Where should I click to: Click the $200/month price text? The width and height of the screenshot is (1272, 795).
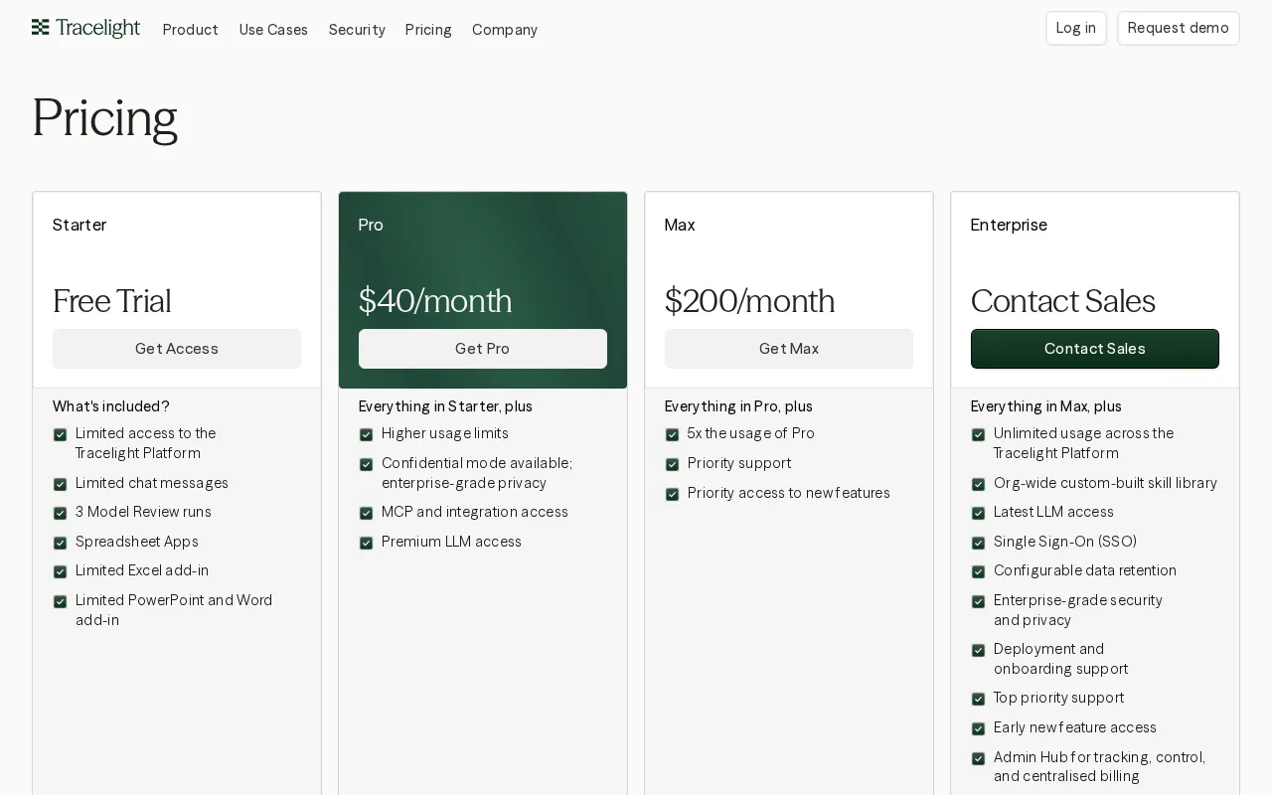(x=749, y=301)
